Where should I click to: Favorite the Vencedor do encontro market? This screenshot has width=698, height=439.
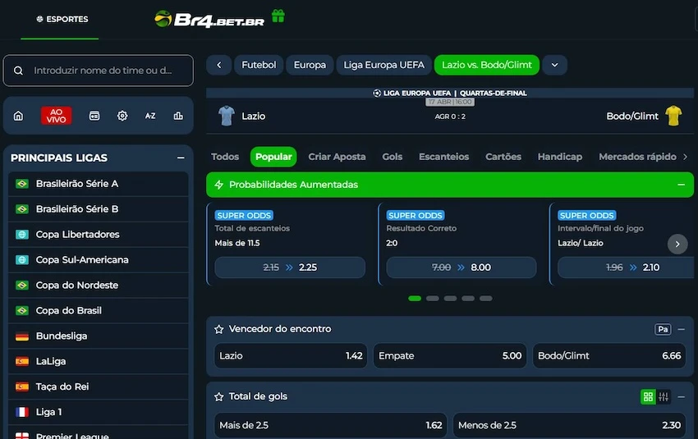tap(218, 329)
